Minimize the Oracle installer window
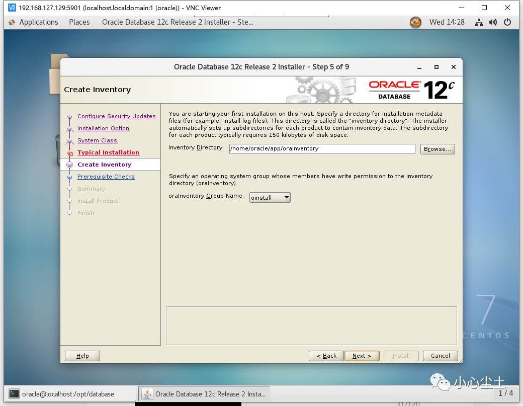Screen dimensions: 523x406 tap(419, 67)
